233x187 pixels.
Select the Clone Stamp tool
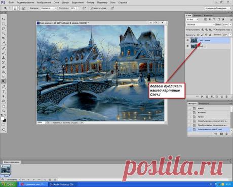tap(4, 58)
